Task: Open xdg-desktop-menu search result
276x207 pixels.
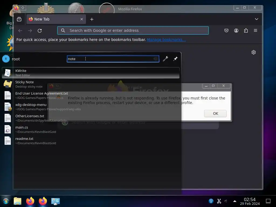Action: pos(91,107)
